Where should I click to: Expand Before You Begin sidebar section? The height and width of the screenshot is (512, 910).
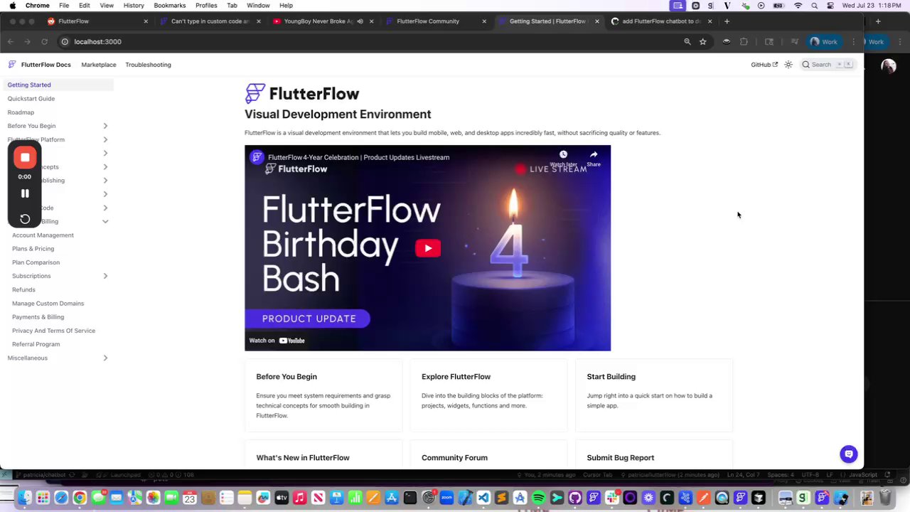tap(105, 126)
